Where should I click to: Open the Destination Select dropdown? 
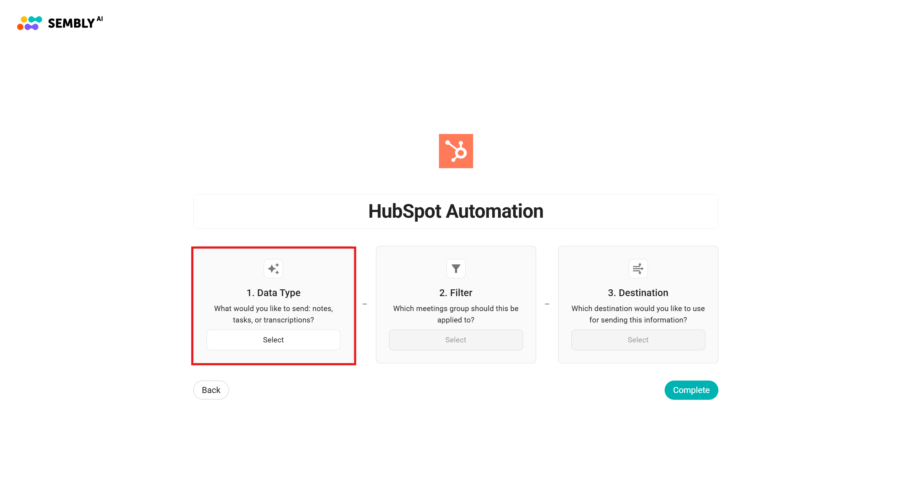[x=638, y=340]
